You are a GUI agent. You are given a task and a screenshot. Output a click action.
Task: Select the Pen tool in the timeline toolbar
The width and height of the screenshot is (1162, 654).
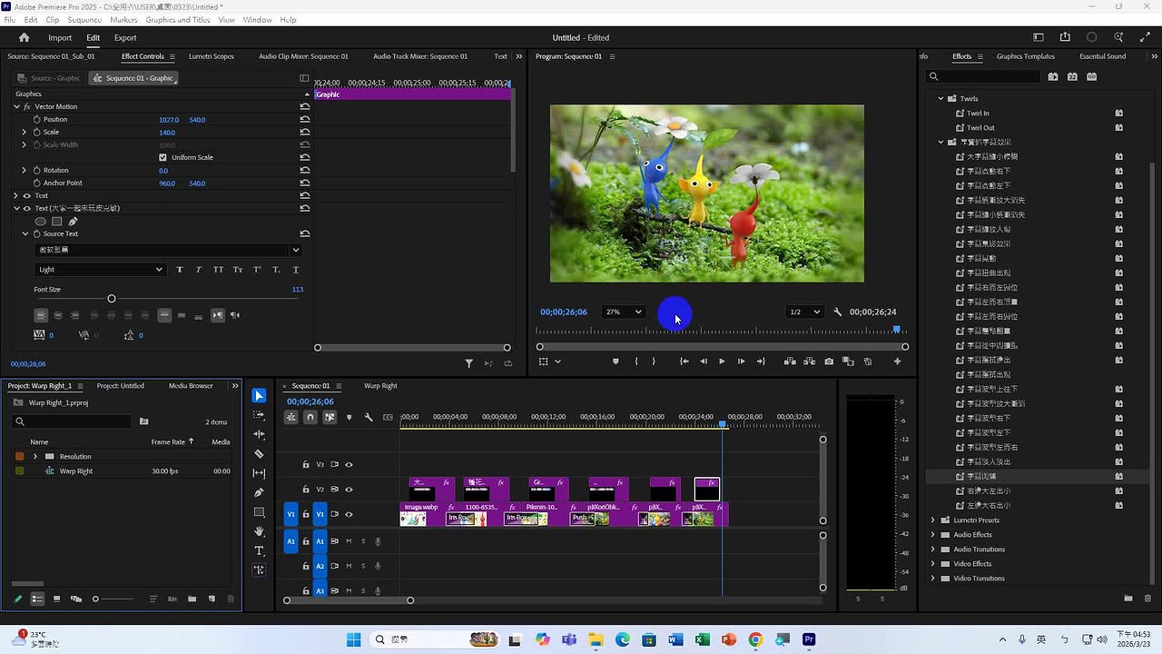click(x=259, y=492)
